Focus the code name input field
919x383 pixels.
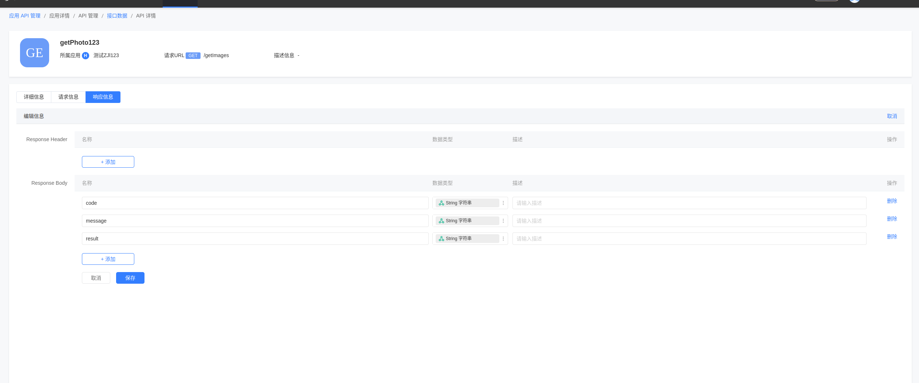(x=255, y=203)
